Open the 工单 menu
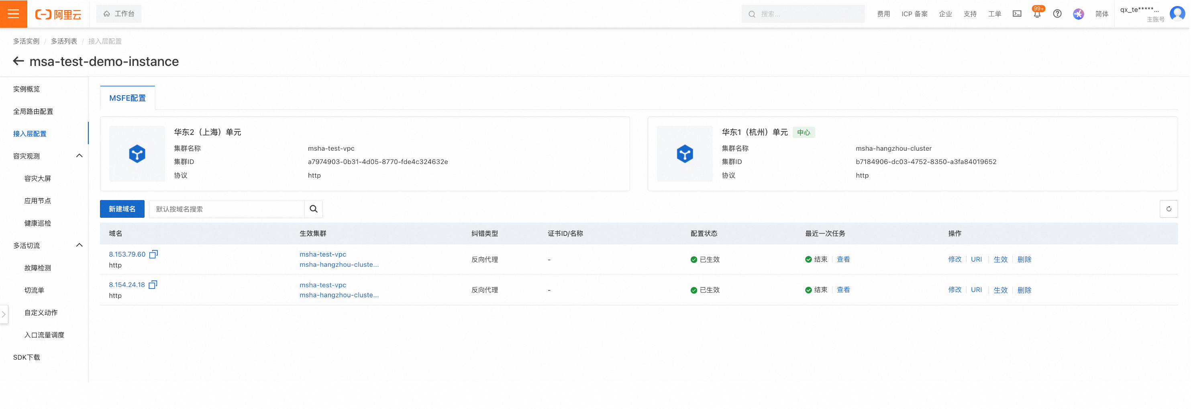The width and height of the screenshot is (1191, 409). (x=995, y=14)
